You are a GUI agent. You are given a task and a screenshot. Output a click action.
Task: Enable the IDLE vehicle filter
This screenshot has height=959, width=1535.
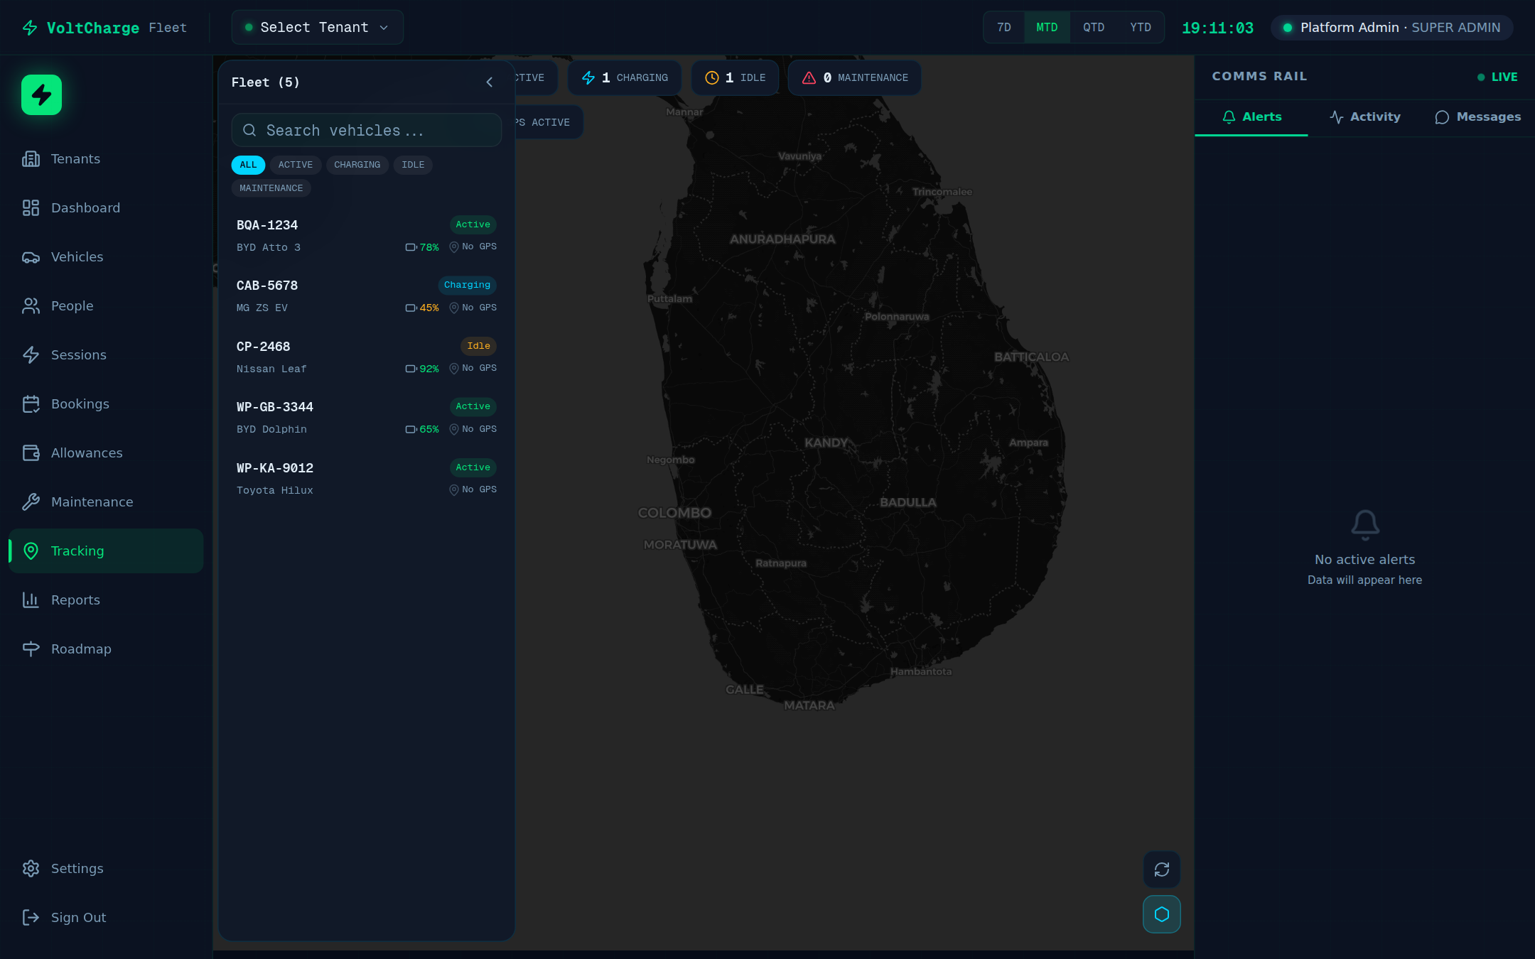click(412, 165)
